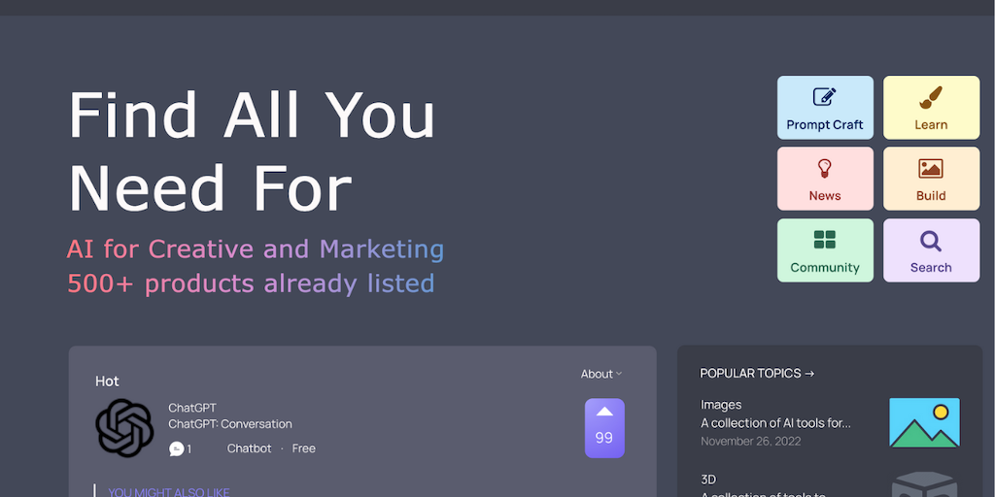Click the Community grid icon
This screenshot has height=497, width=995.
coord(825,240)
